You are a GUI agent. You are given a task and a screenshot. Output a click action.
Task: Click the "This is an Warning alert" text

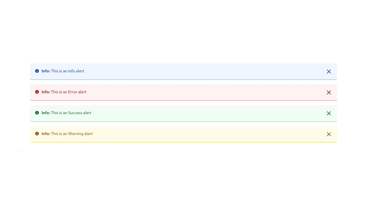tap(72, 134)
